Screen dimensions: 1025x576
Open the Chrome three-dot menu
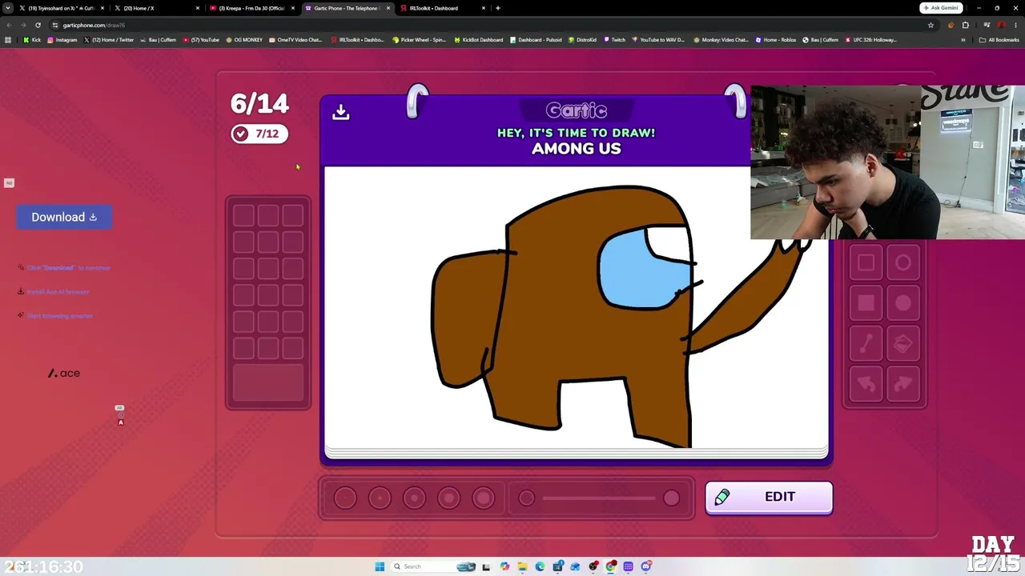(x=1016, y=25)
